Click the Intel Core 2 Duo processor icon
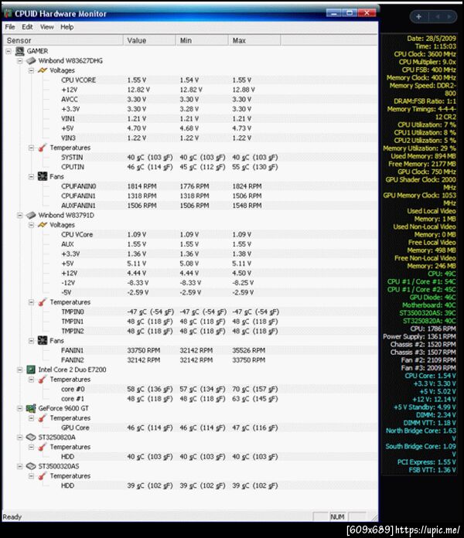 coord(31,369)
